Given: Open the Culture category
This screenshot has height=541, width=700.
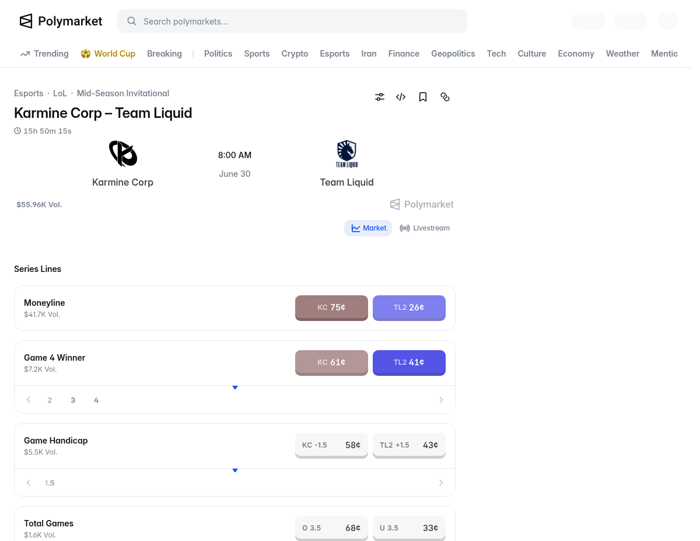Looking at the screenshot, I should click(532, 54).
